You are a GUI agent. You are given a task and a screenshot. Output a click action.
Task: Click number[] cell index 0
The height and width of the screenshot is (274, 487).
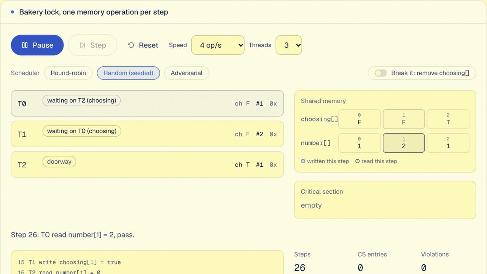[x=359, y=143]
